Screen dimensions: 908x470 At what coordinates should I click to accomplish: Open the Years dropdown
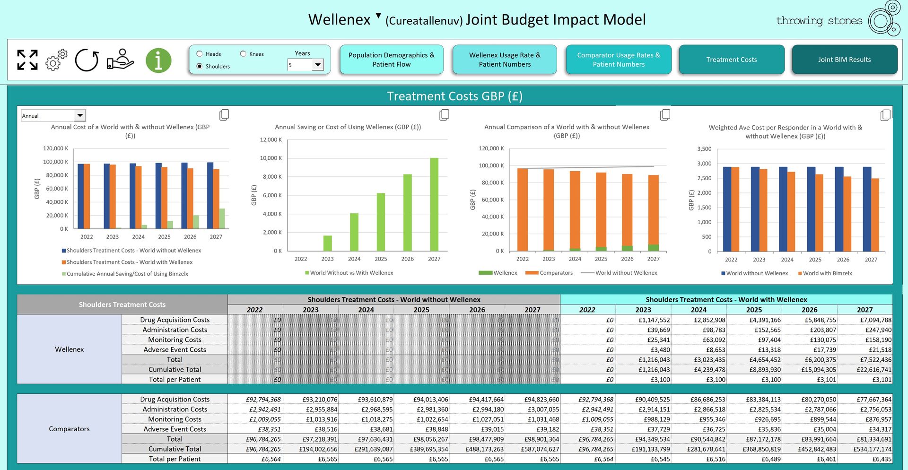pyautogui.click(x=318, y=65)
